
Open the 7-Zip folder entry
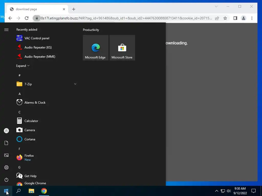tap(47, 84)
